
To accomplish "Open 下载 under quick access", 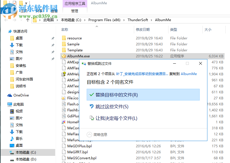I will tap(19, 45).
